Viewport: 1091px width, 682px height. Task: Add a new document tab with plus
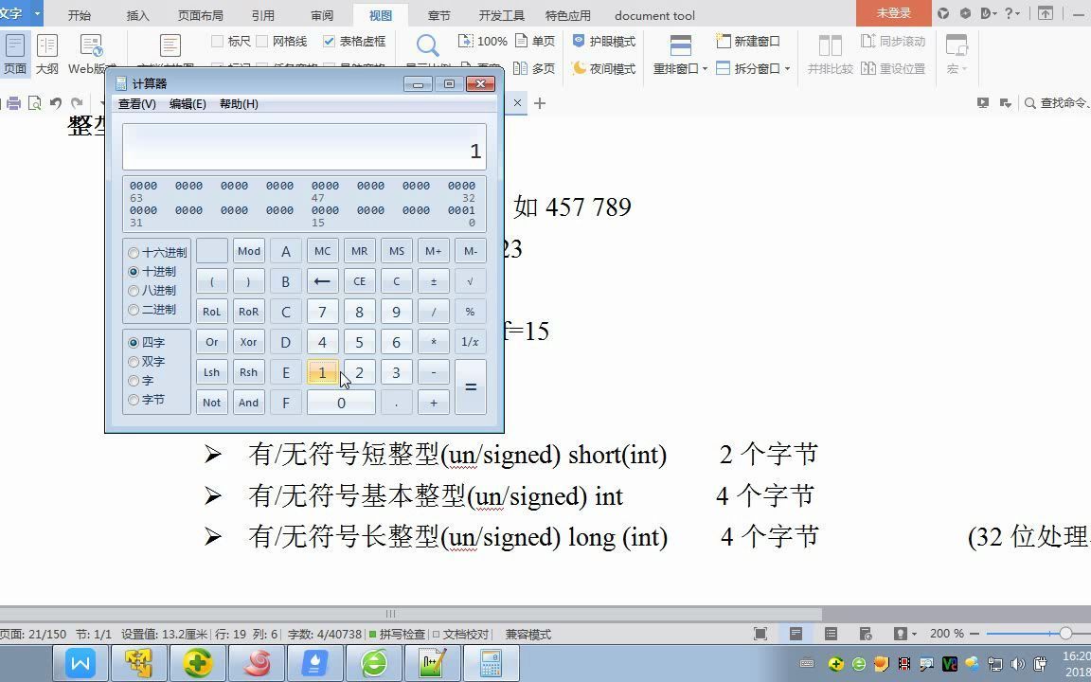(540, 103)
